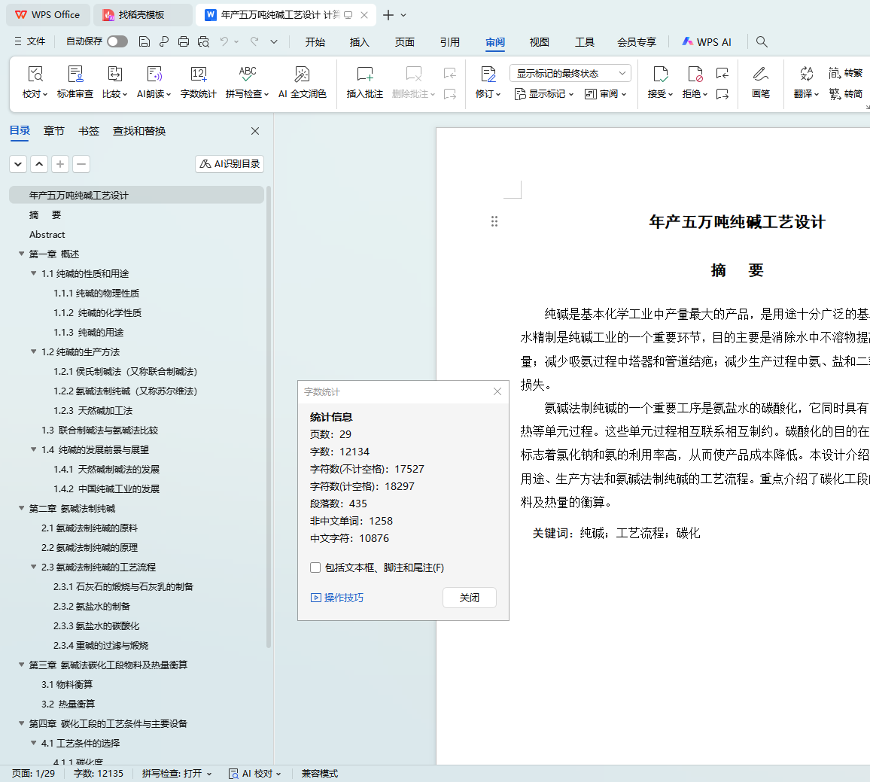The height and width of the screenshot is (782, 870).
Task: Switch to the 视图 ribbon tab
Action: pos(539,42)
